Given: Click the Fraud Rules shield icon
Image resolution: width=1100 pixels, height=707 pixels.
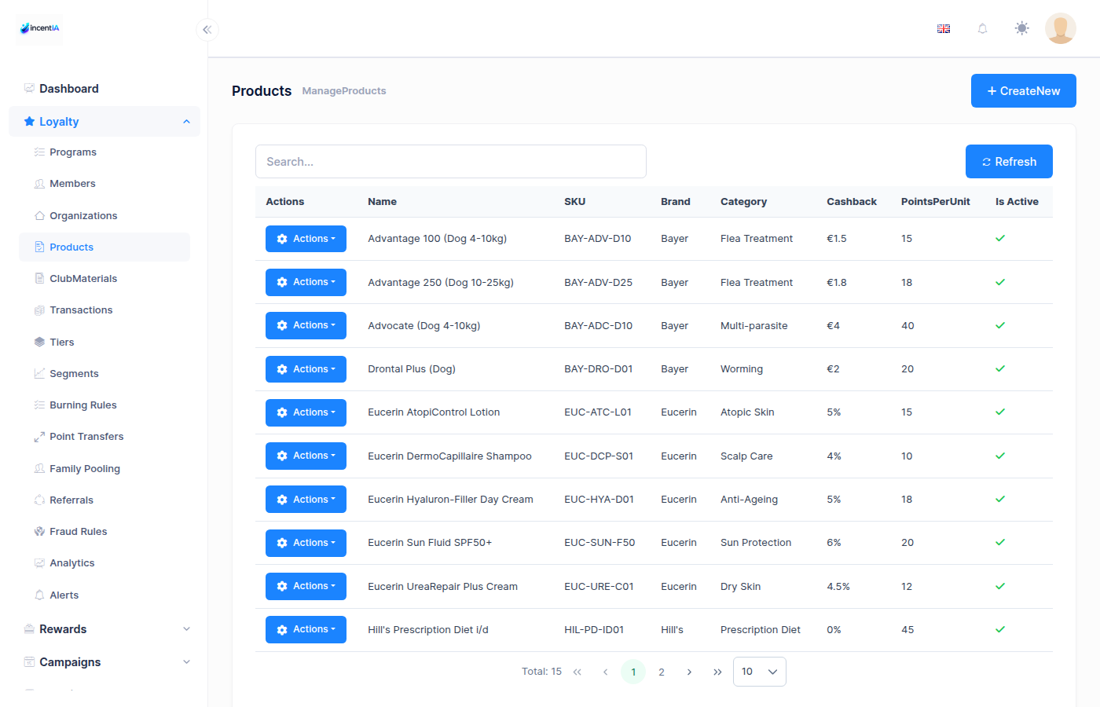Looking at the screenshot, I should (39, 532).
